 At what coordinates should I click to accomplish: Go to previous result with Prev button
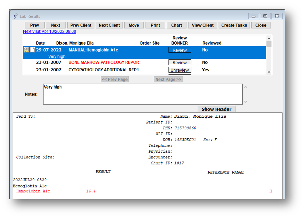(35, 25)
